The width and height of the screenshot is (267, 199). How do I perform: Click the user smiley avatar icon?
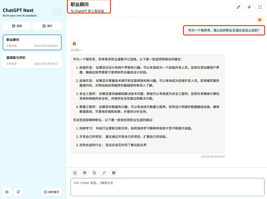[260, 19]
